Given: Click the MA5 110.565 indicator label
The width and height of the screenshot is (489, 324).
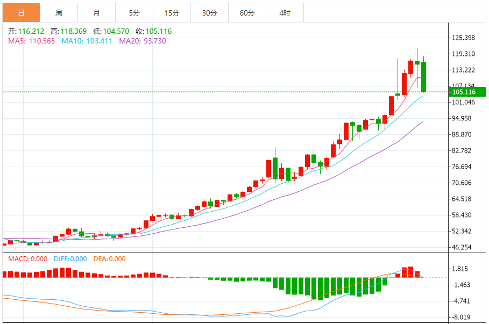Looking at the screenshot, I should tap(31, 41).
